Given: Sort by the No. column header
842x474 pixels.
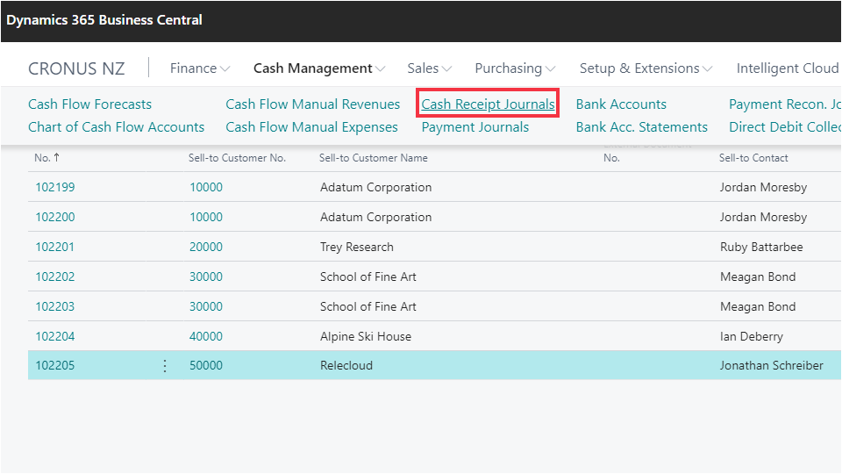Looking at the screenshot, I should [42, 158].
